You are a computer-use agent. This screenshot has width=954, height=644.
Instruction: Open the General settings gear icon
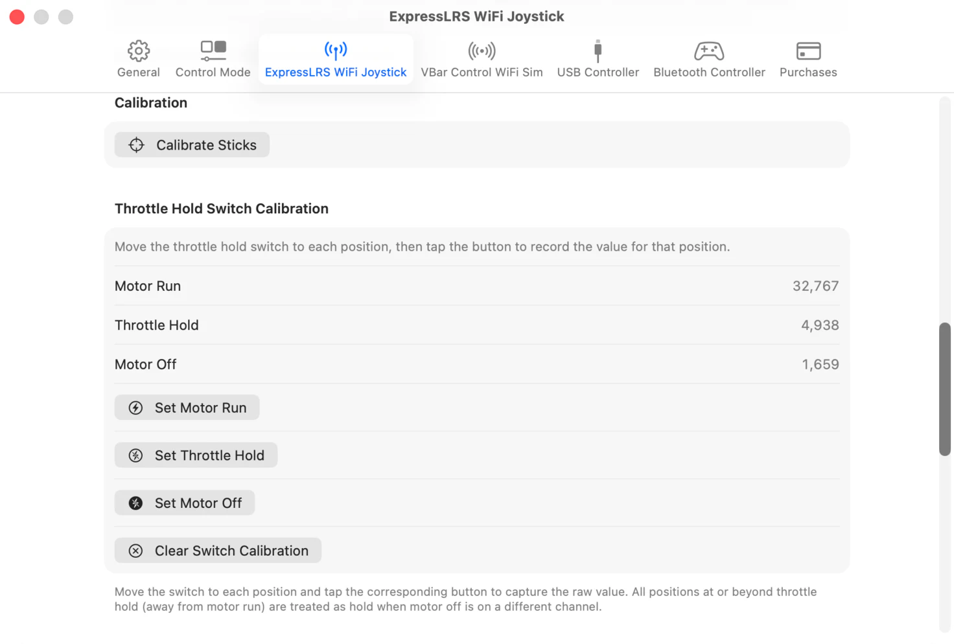pyautogui.click(x=138, y=51)
